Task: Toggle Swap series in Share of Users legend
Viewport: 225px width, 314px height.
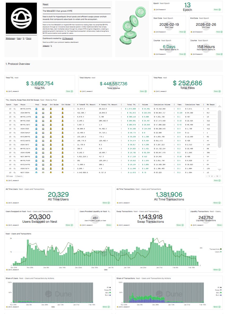Action: 107,290
